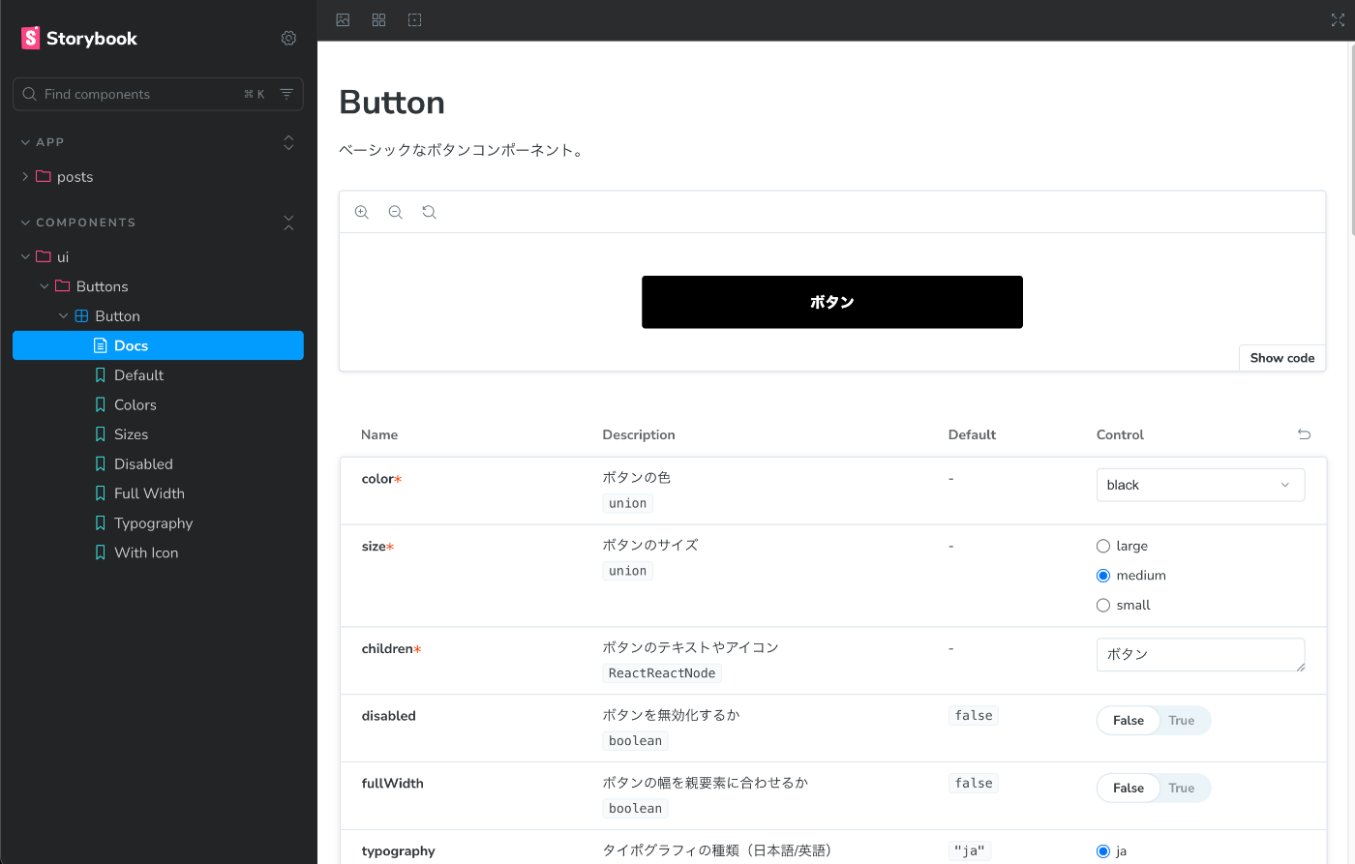Click the ui folder icon
1355x864 pixels.
(44, 256)
